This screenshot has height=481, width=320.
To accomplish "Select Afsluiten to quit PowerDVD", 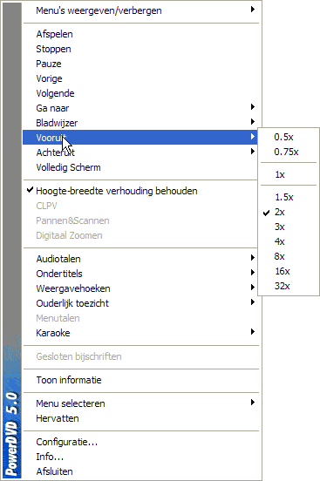I will click(141, 471).
